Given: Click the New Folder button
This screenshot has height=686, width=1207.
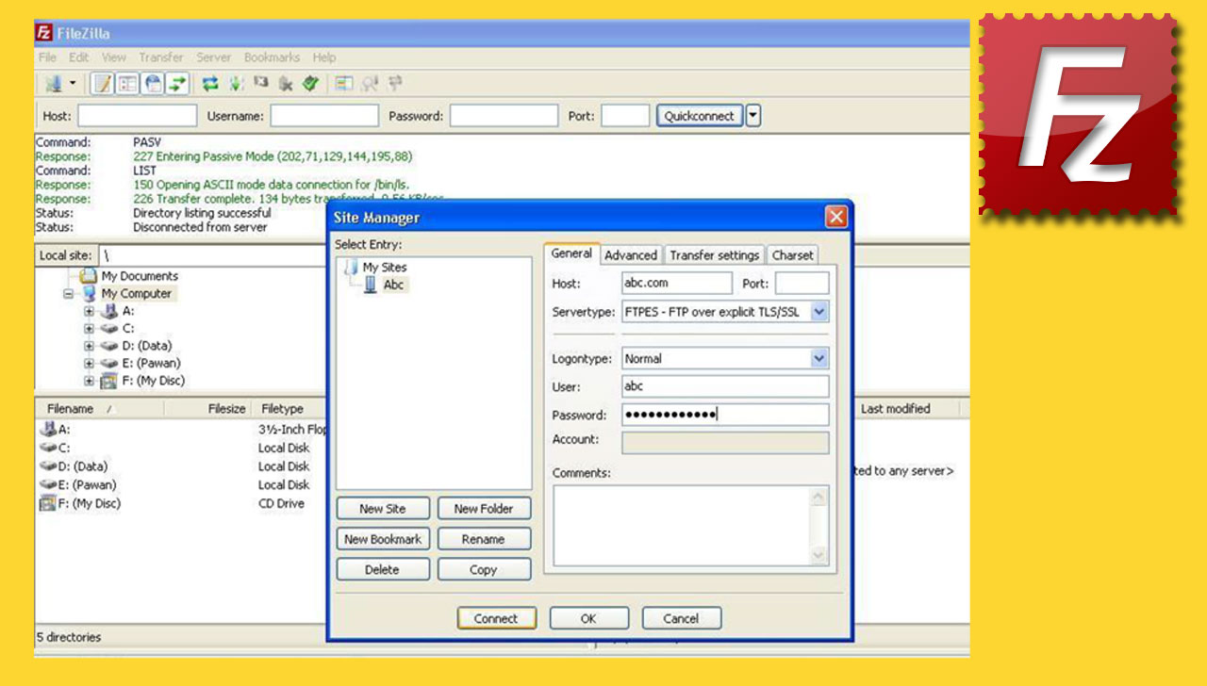Looking at the screenshot, I should pos(484,509).
